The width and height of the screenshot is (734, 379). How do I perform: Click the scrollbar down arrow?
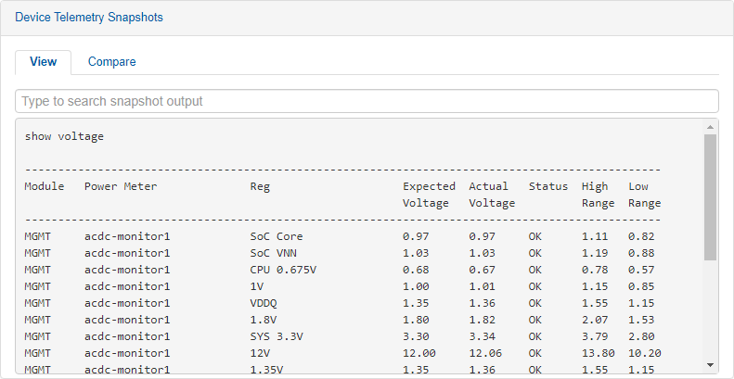click(x=711, y=365)
